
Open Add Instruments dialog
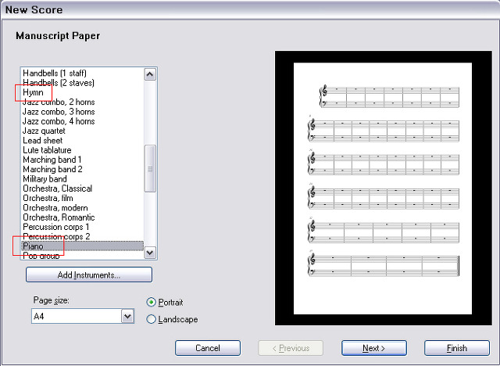point(89,274)
